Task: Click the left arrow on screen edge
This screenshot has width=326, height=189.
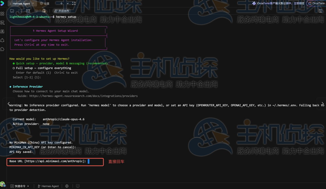Action: coord(9,103)
